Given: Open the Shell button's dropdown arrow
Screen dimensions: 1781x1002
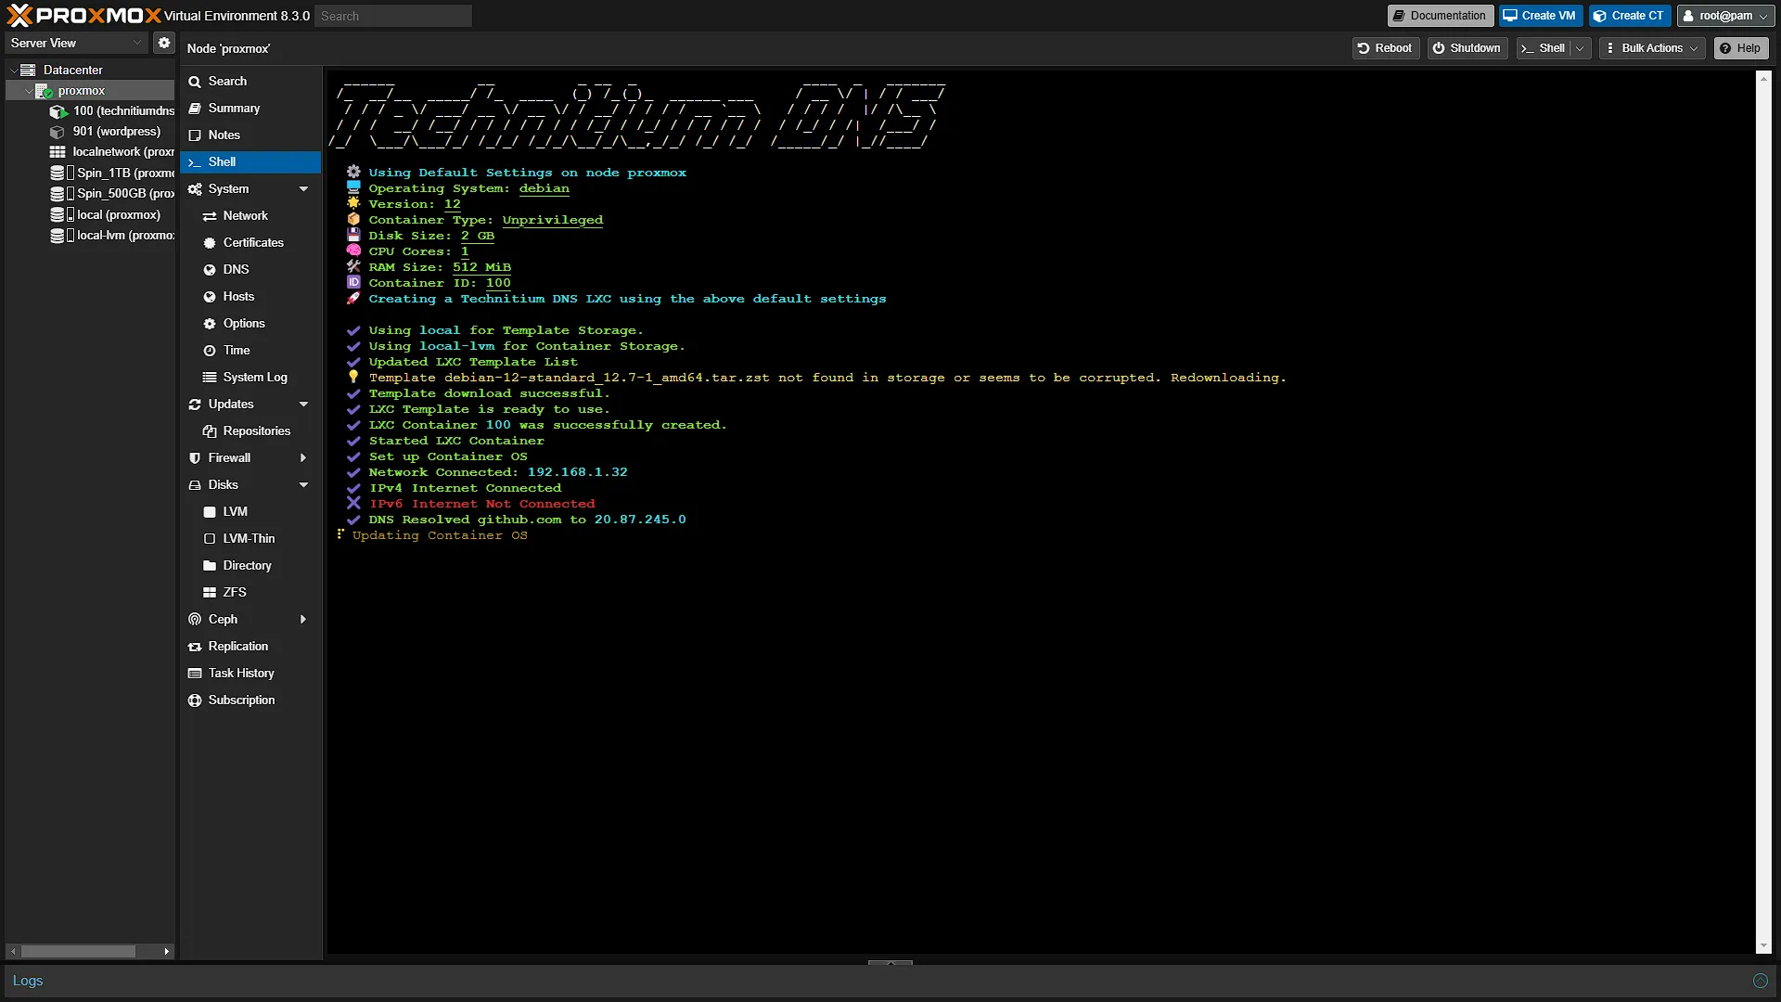Looking at the screenshot, I should pyautogui.click(x=1580, y=48).
